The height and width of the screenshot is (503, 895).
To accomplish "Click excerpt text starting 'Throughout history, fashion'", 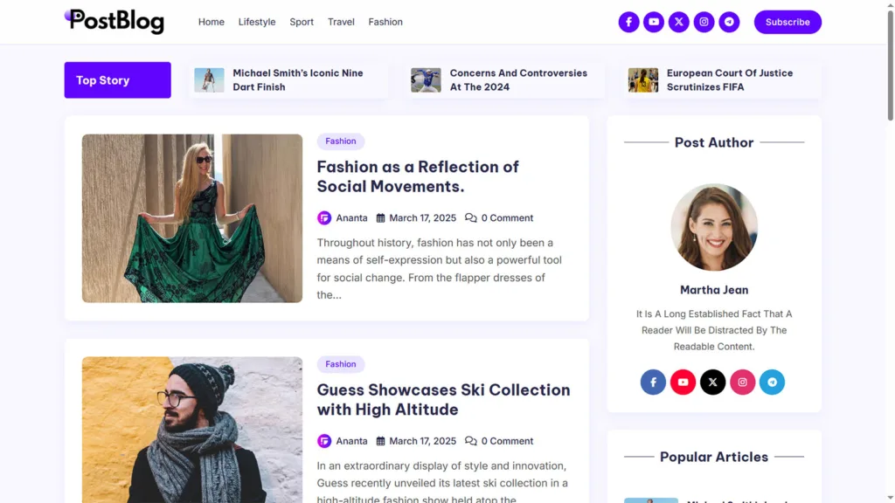I will point(440,269).
